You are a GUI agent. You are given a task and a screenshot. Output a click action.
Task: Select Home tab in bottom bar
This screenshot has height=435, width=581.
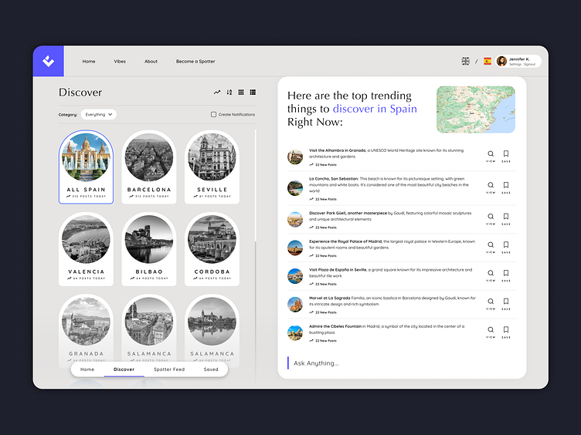click(x=87, y=369)
